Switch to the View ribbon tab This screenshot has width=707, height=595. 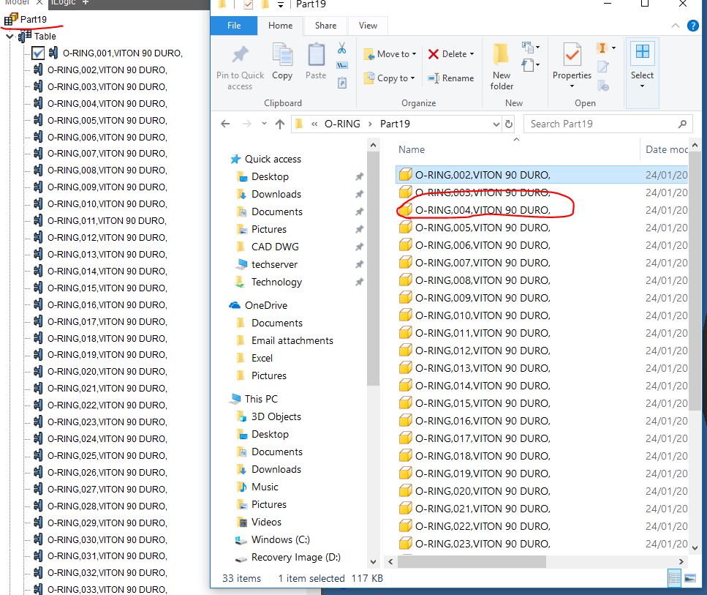click(x=368, y=26)
